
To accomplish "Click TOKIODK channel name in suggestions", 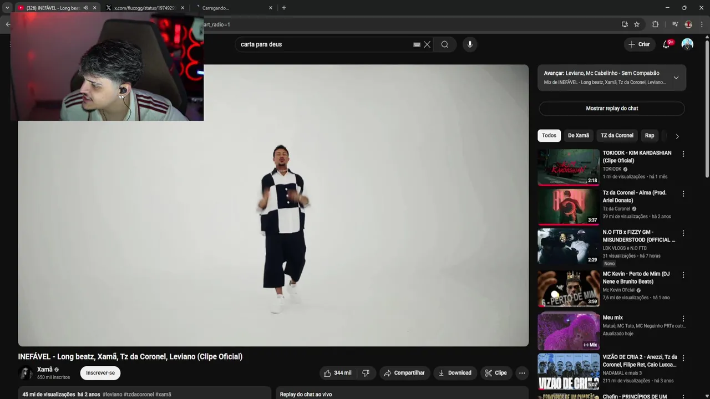I will tap(612, 169).
